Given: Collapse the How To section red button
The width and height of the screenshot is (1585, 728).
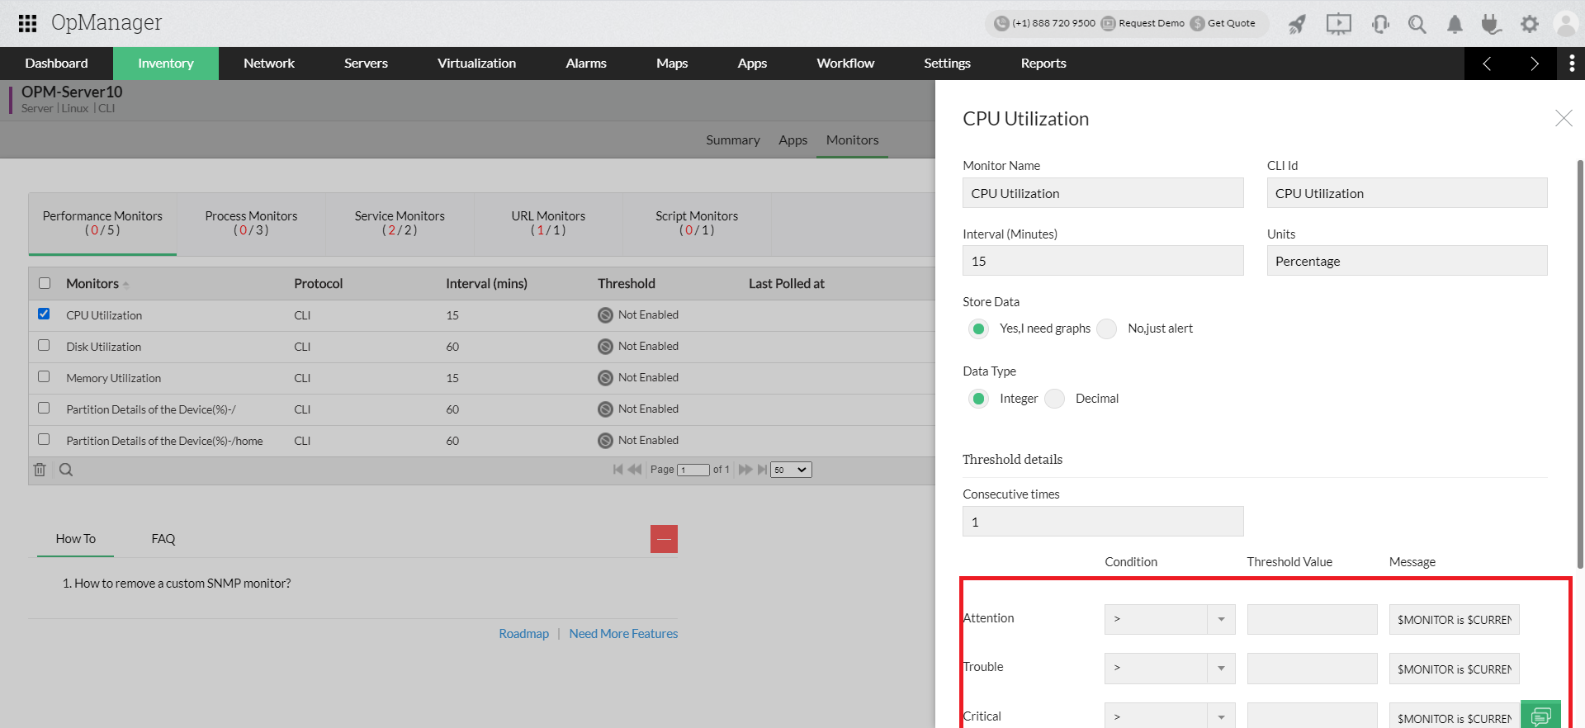Looking at the screenshot, I should tap(664, 539).
